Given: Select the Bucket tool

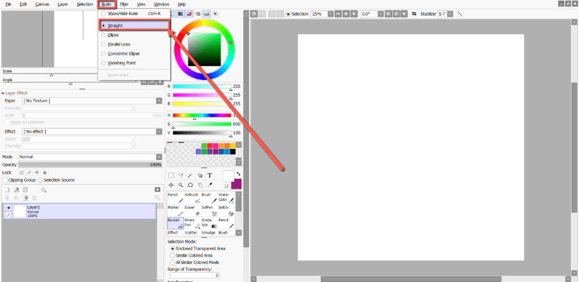Looking at the screenshot, I should click(x=175, y=224).
